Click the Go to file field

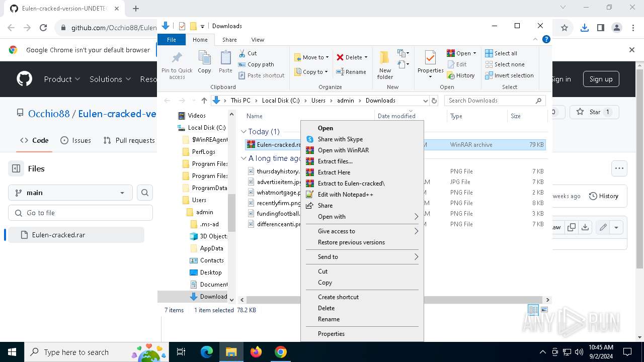[80, 213]
